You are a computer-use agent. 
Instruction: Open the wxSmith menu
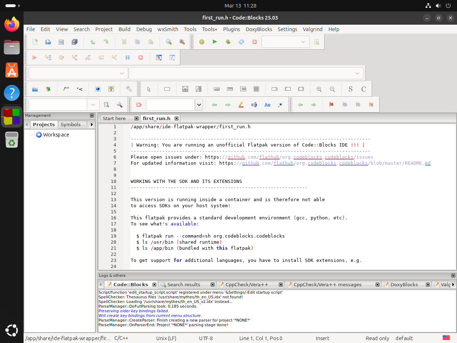pyautogui.click(x=167, y=29)
